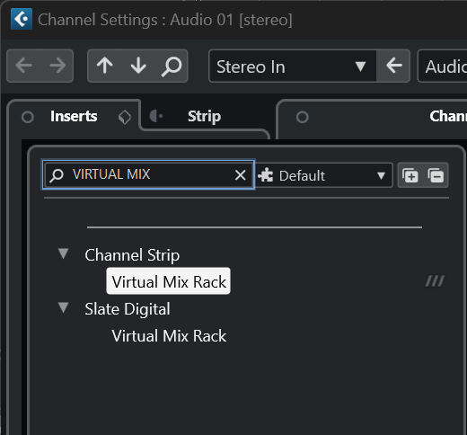Open the Default plug-in collection dropdown

(323, 175)
